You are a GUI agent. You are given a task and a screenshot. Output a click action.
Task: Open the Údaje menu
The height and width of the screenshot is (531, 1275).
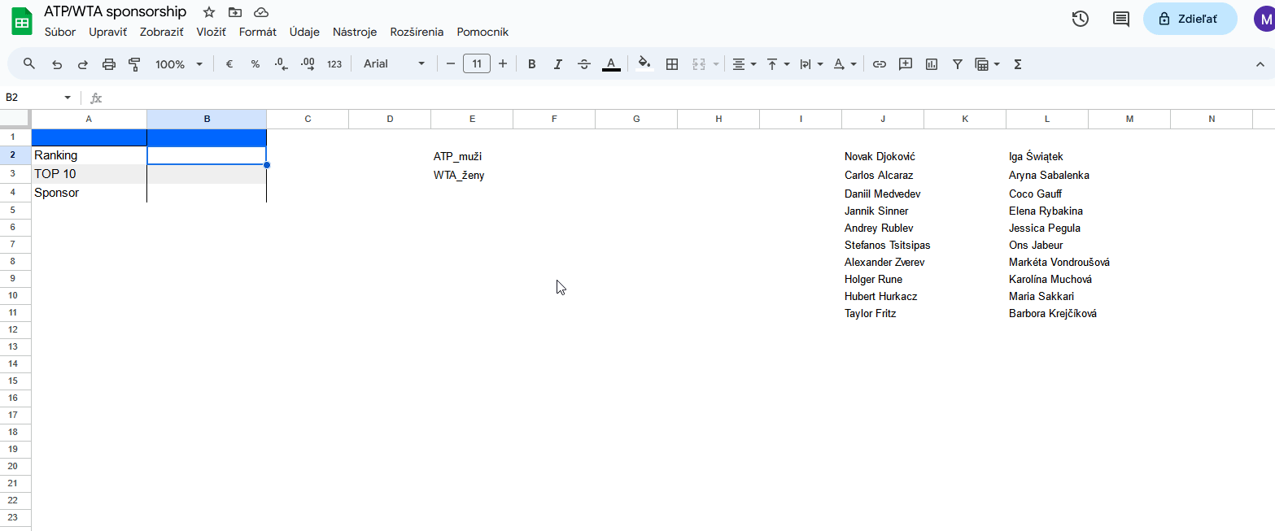point(304,33)
